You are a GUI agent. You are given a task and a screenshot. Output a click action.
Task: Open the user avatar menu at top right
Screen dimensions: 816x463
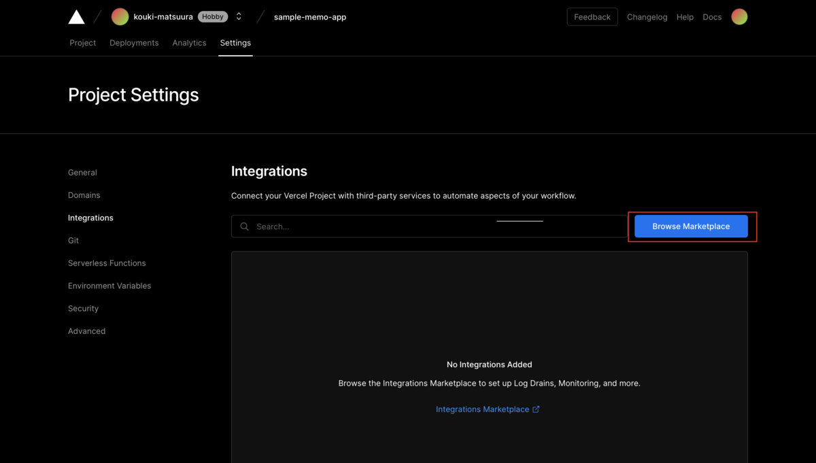[739, 17]
